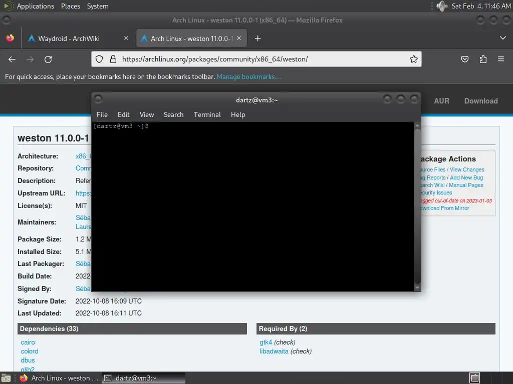This screenshot has height=384, width=513.
Task: Click the site security padlock icon
Action: coord(113,59)
